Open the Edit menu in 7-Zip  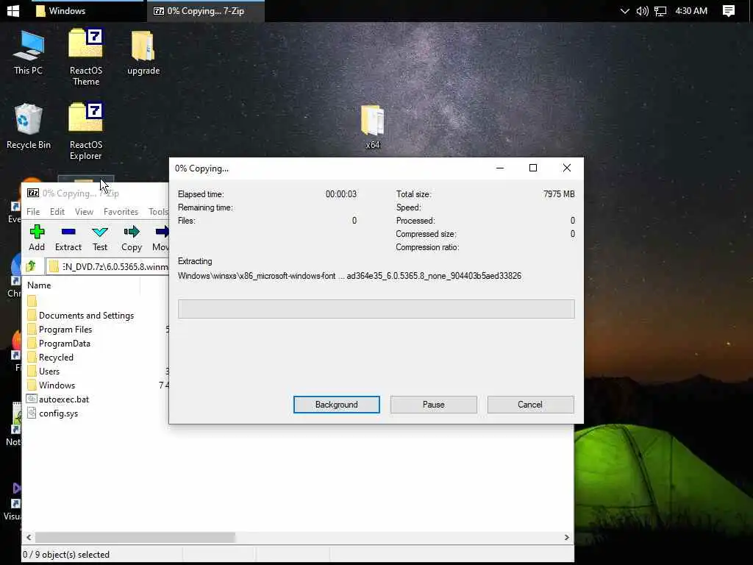pos(57,211)
